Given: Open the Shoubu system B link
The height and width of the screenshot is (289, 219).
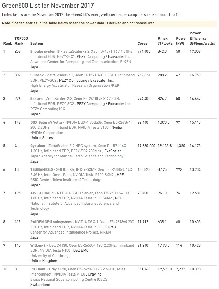Looking at the screenshot, I should point(45,51).
